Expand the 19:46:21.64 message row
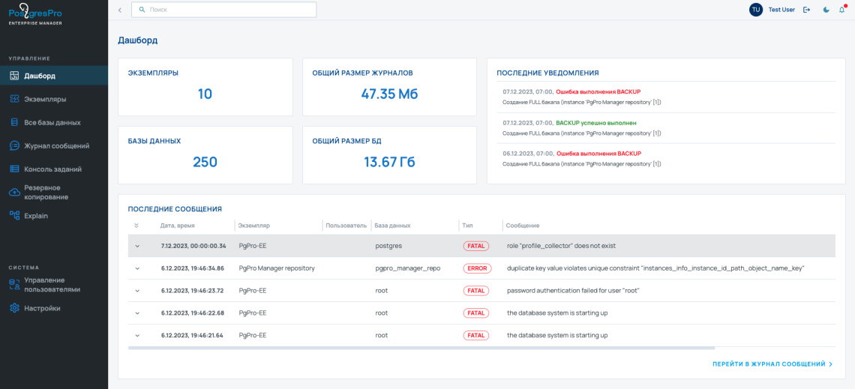The width and height of the screenshot is (855, 389). [x=137, y=336]
